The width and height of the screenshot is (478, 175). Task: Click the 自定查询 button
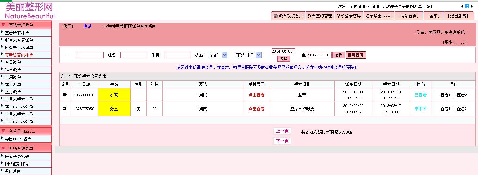point(356,55)
